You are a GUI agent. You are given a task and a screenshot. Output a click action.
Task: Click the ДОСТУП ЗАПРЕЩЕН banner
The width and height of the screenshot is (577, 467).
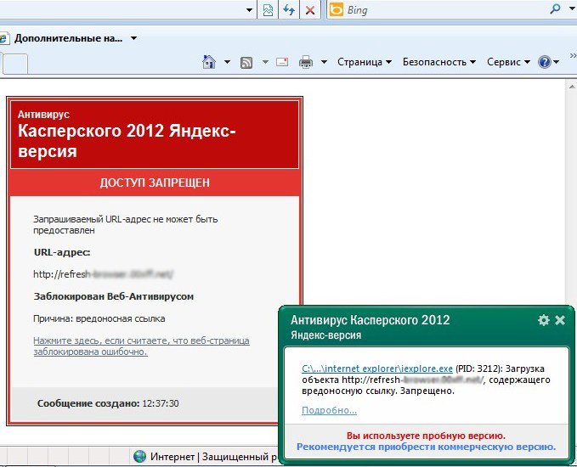point(155,183)
